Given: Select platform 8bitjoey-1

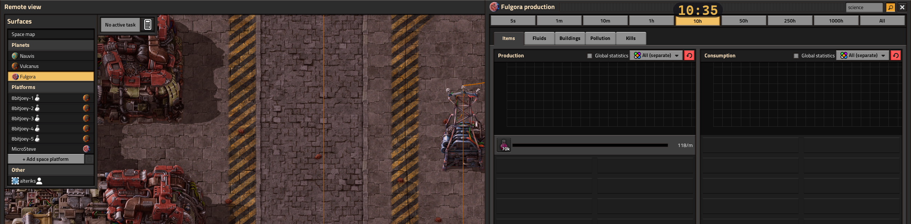Looking at the screenshot, I should click(x=51, y=98).
